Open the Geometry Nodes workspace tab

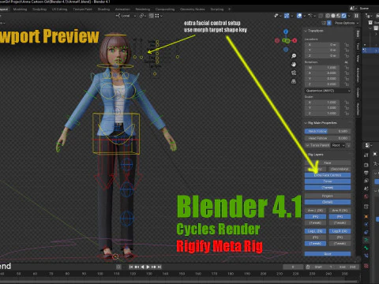click(193, 9)
